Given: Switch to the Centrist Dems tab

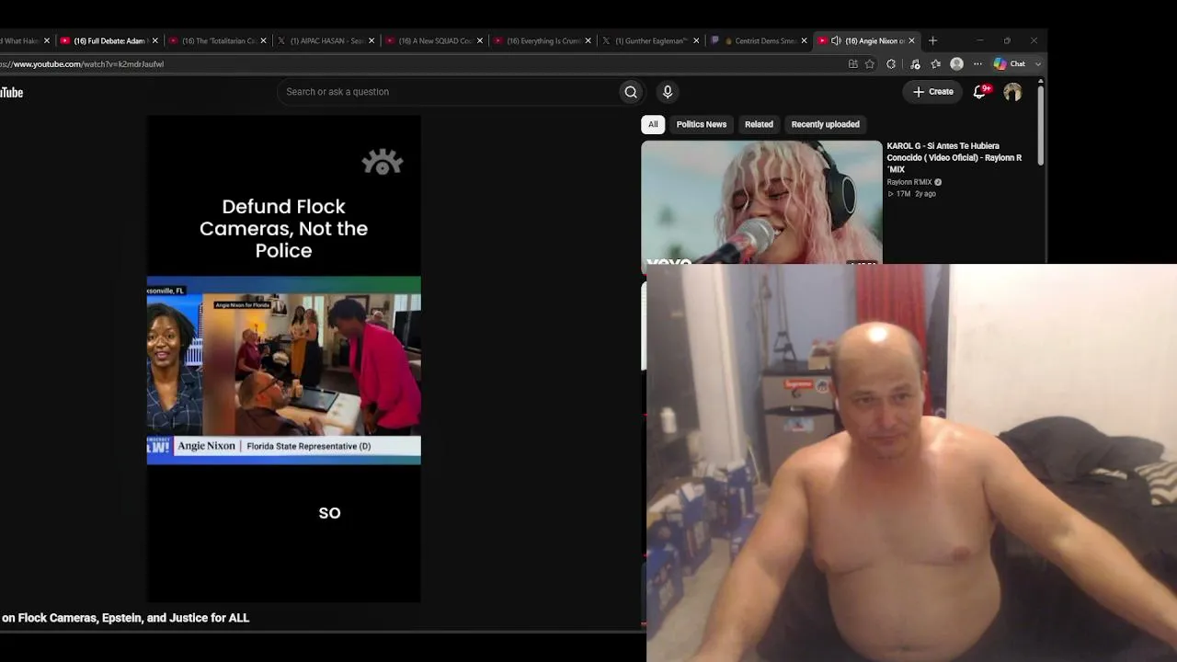Looking at the screenshot, I should point(759,40).
